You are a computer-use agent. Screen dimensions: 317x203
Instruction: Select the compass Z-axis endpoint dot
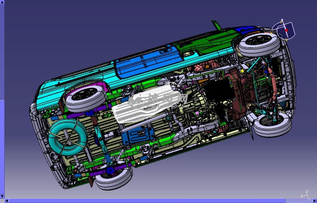[282, 20]
